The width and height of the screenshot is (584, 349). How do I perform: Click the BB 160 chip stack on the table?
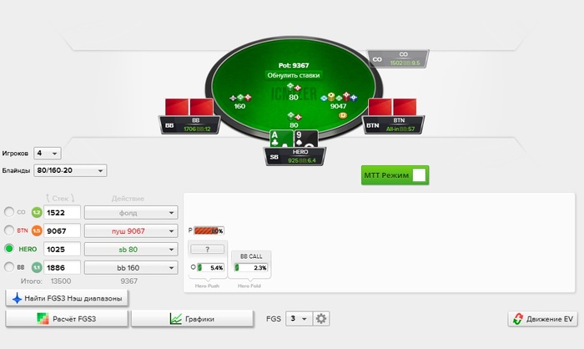(x=240, y=101)
